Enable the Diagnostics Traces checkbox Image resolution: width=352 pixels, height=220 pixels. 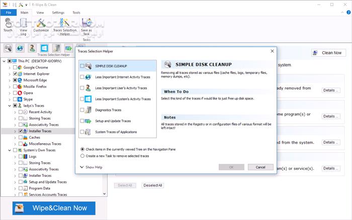pos(82,110)
